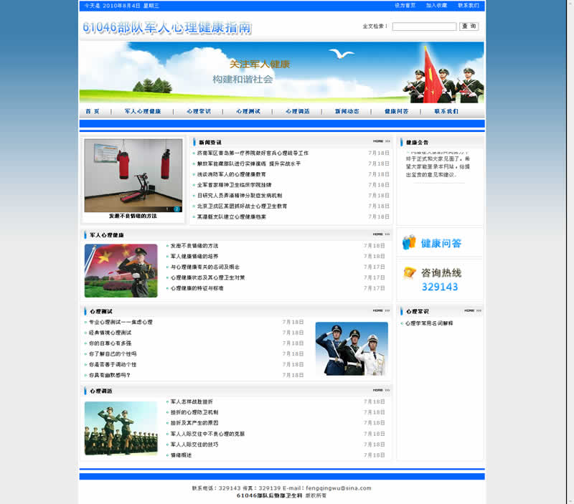574x504 pixels.
Task: Select slide 2 in the image slideshow
Action: coord(177,209)
